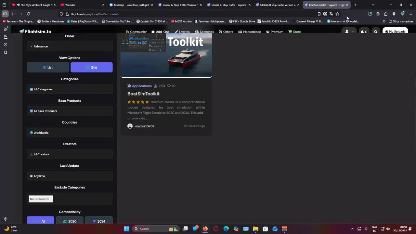Open the notifications bell on Flightsim.to
This screenshot has height=234, width=416.
362,32
